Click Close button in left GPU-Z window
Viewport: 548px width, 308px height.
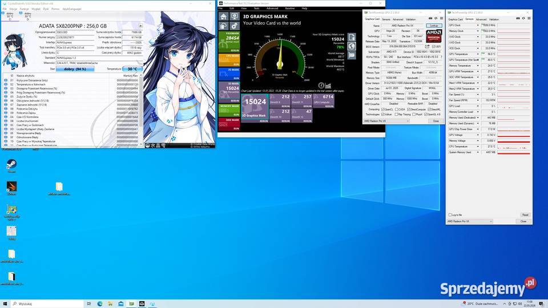tap(436, 121)
